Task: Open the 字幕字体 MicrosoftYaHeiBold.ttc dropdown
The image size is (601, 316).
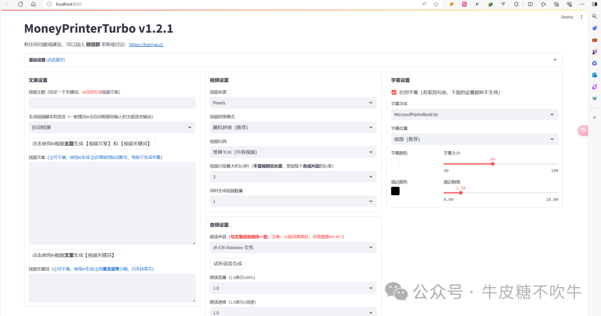Action: (474, 114)
